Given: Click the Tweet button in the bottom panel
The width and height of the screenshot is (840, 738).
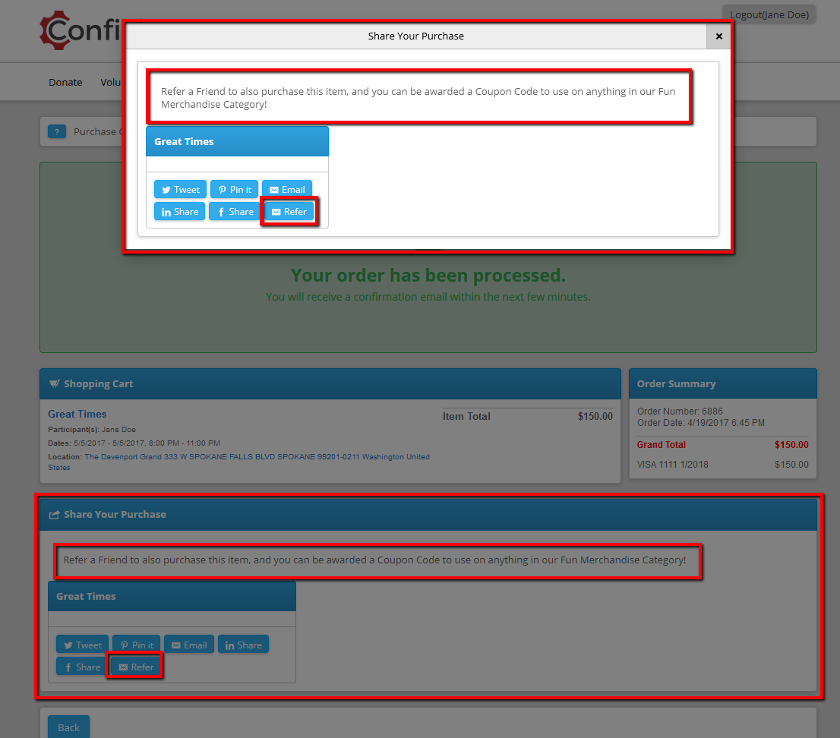Looking at the screenshot, I should pos(83,645).
